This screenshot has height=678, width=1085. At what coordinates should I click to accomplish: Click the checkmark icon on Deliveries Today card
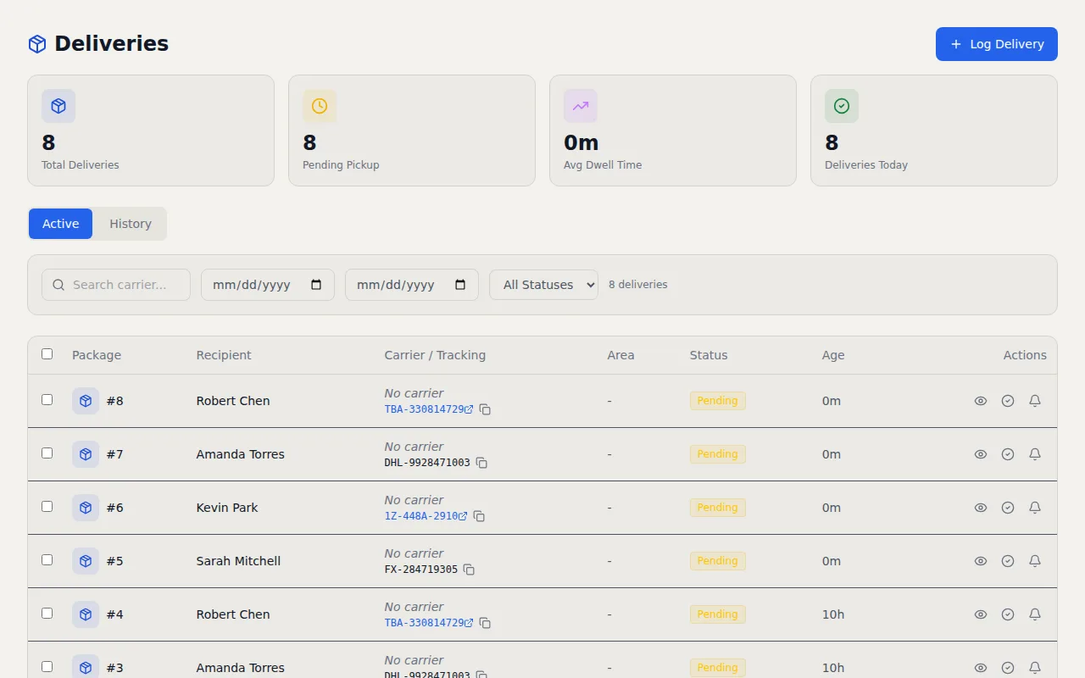842,106
